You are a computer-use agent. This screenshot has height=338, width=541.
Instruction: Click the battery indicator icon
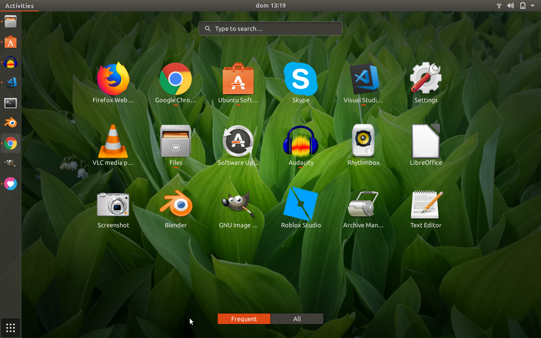522,5
